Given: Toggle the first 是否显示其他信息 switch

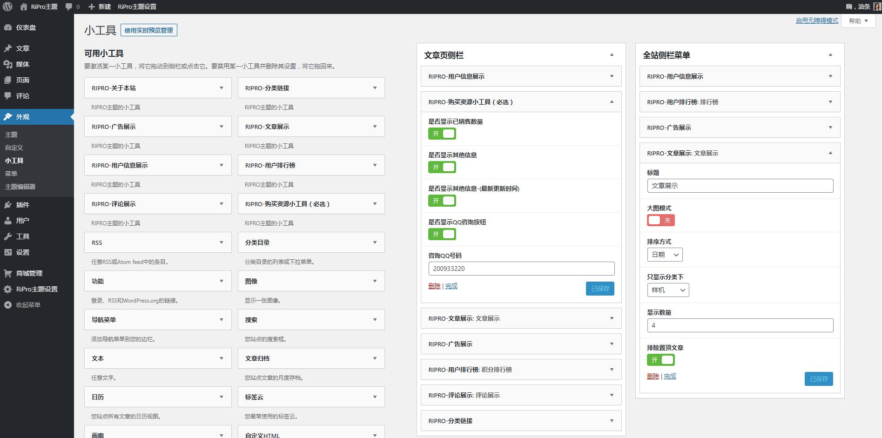Looking at the screenshot, I should [442, 168].
